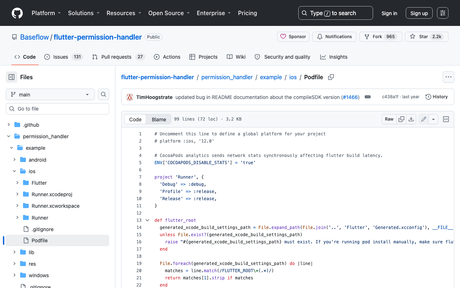Show the commit message details ellipsis
Viewport: 460px width, 288px height.
368,97
